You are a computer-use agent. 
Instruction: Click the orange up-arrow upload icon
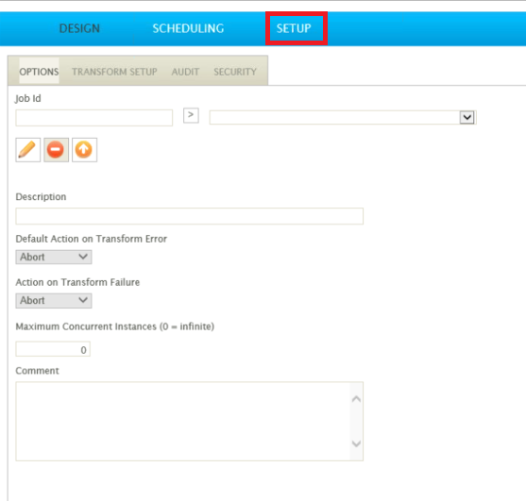pos(84,150)
